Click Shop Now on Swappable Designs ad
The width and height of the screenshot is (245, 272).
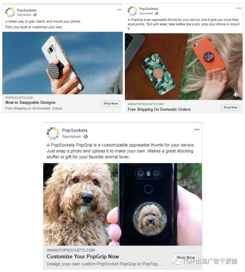111,103
